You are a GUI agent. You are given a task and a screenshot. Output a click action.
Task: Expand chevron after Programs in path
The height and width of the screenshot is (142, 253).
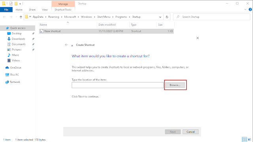(x=129, y=17)
